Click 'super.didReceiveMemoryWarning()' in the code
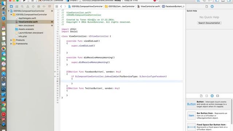The image size is (233, 131). point(91,62)
